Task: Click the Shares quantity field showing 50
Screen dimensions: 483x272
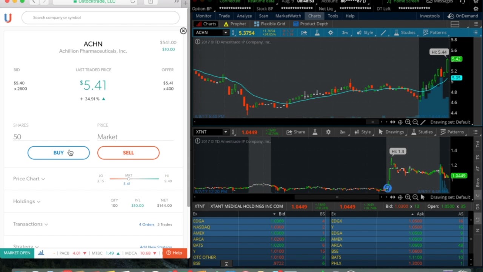Action: pyautogui.click(x=51, y=137)
